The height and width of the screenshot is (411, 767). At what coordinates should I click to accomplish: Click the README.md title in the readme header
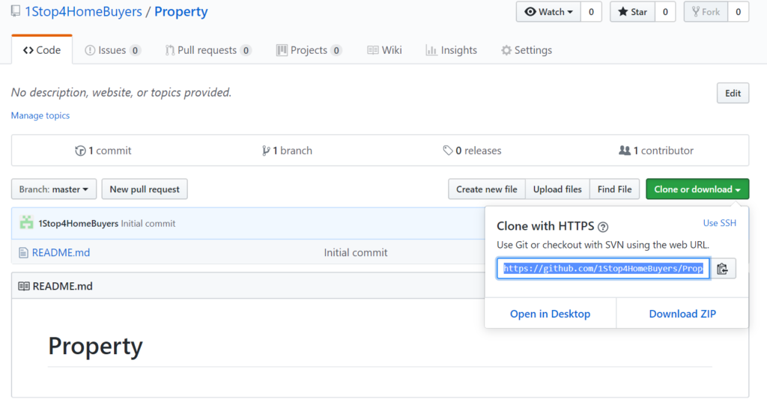pyautogui.click(x=63, y=287)
